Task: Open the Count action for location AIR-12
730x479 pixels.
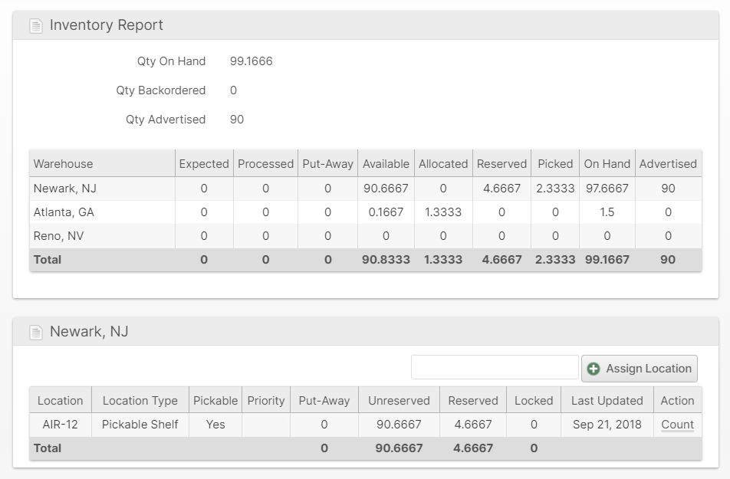Action: [676, 425]
